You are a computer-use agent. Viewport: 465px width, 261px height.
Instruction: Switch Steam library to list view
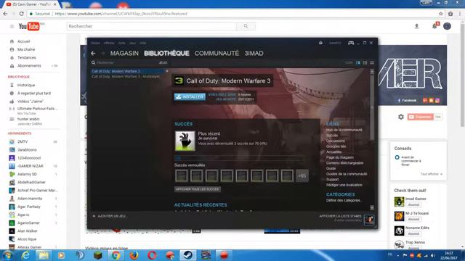click(x=365, y=63)
